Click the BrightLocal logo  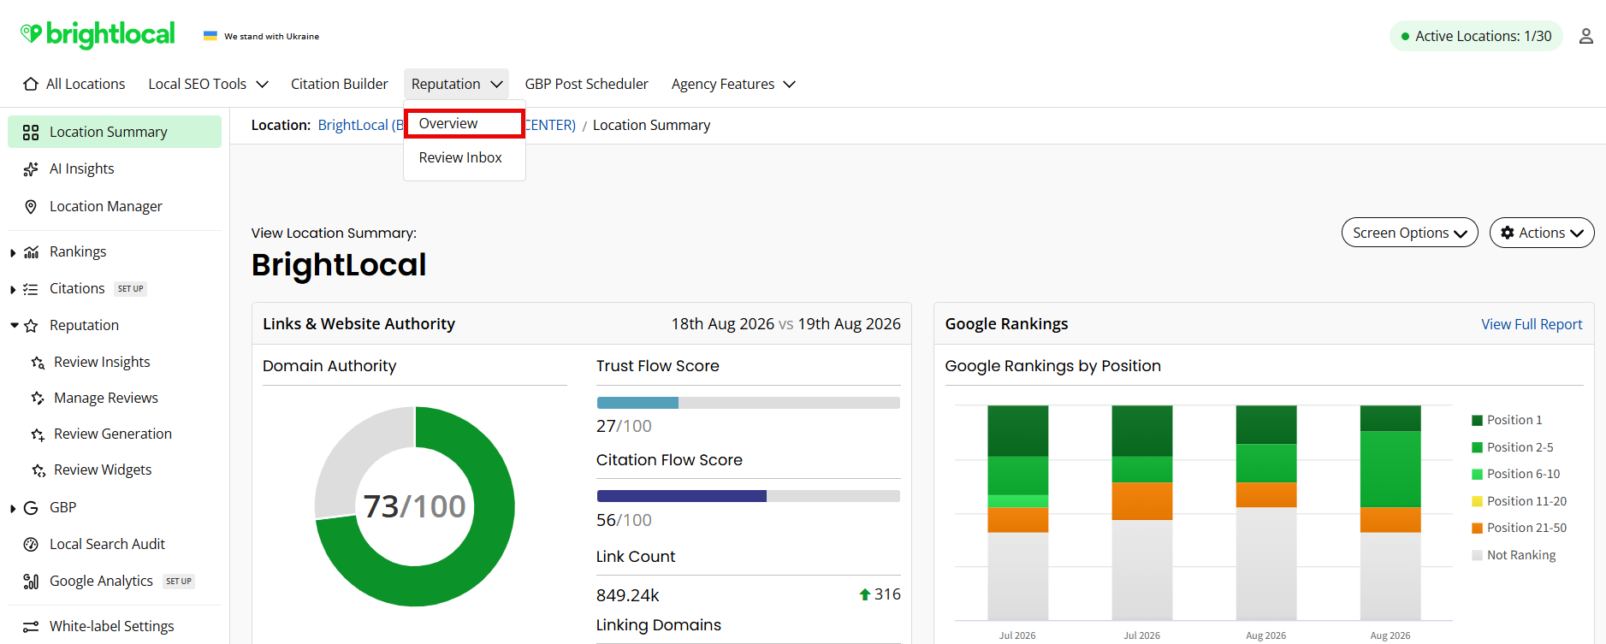[x=98, y=34]
